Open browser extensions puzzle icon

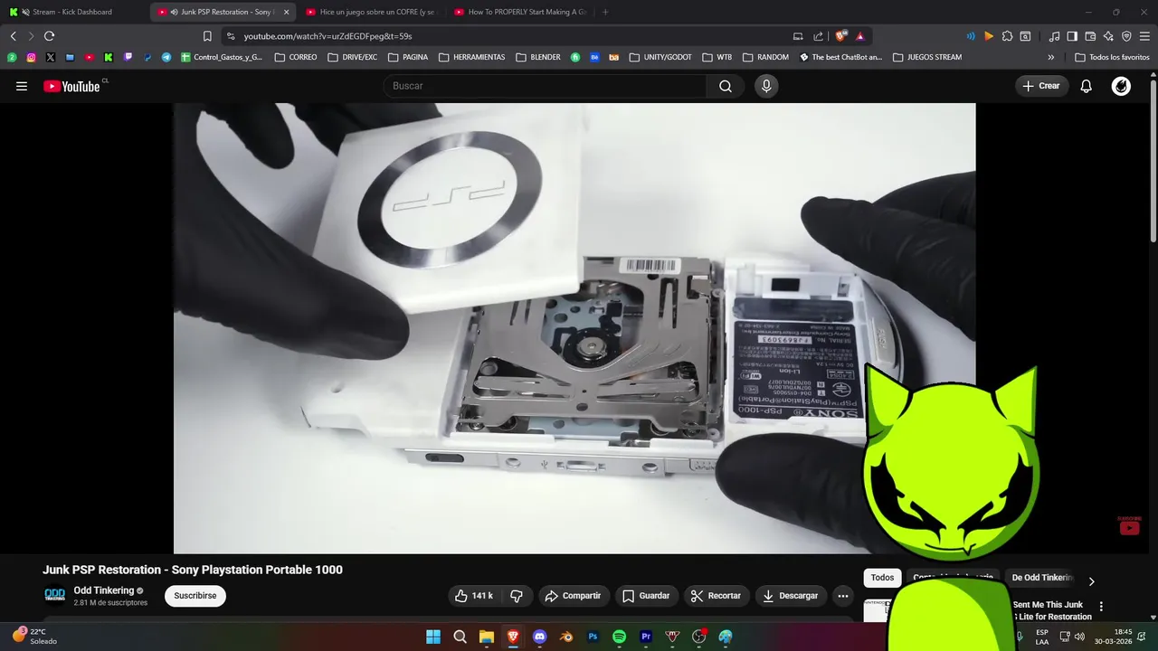pyautogui.click(x=1007, y=36)
